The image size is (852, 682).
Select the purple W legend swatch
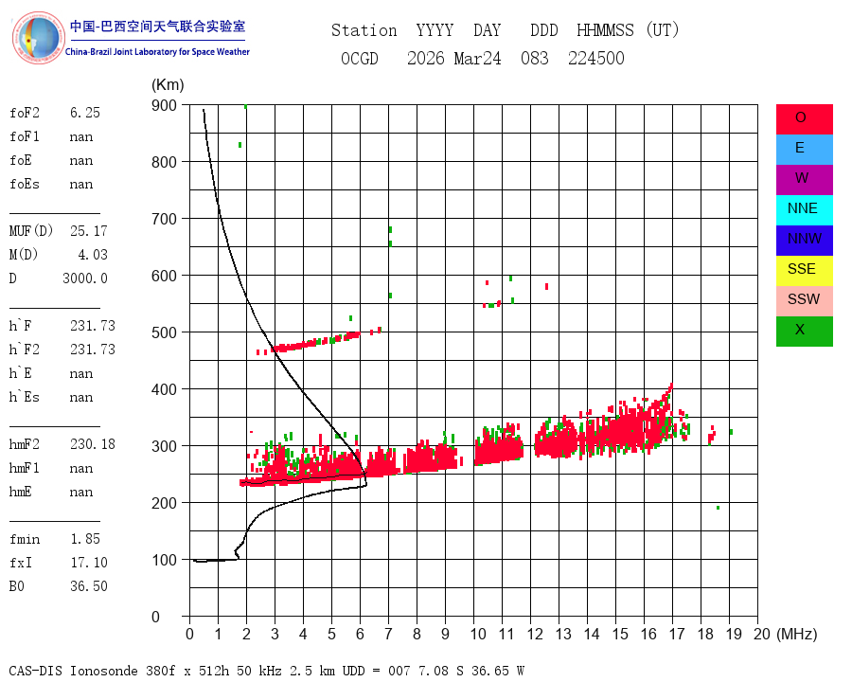point(804,179)
